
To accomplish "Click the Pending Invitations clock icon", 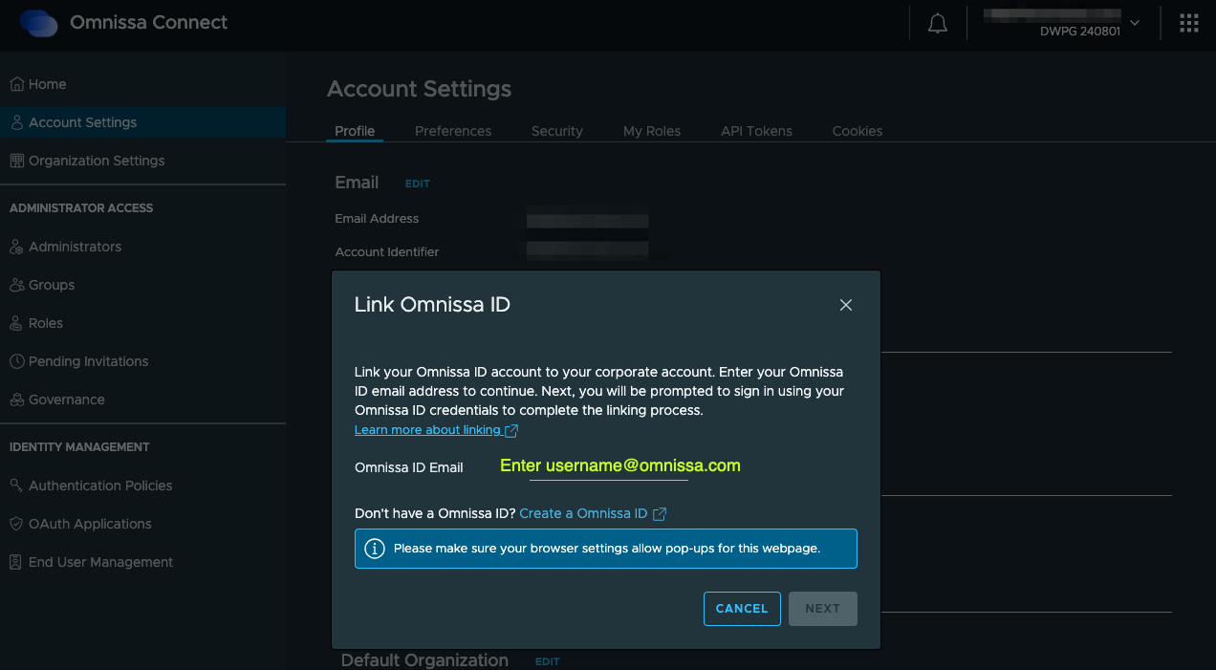I will pos(16,361).
